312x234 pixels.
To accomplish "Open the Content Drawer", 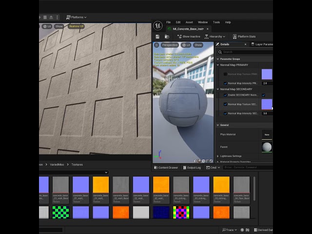I will (166, 168).
